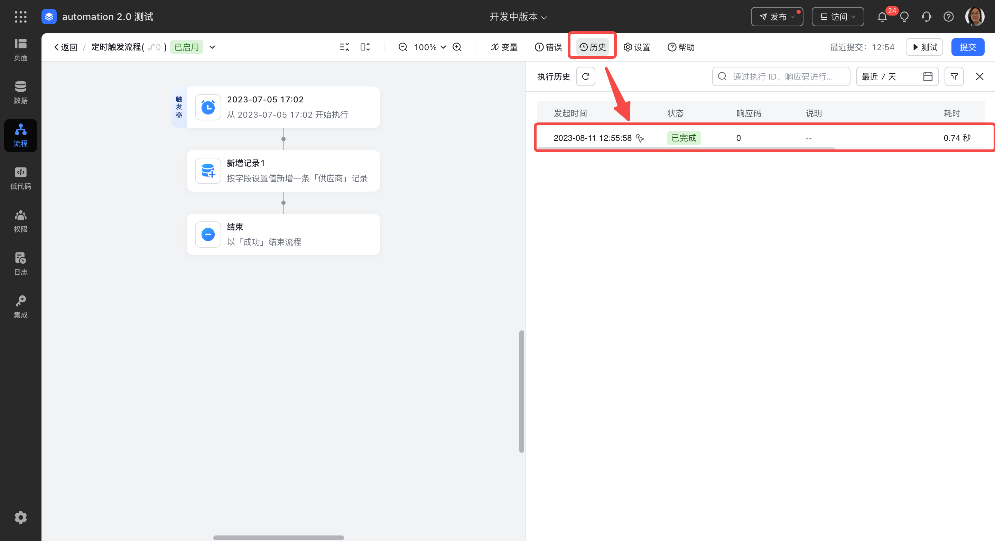Click the automation 2.0 app logo
This screenshot has height=541, width=995.
click(x=49, y=17)
